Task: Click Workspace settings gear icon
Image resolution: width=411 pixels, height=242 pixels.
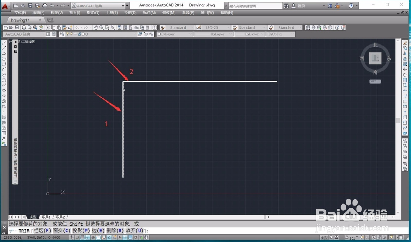Action: click(x=48, y=34)
